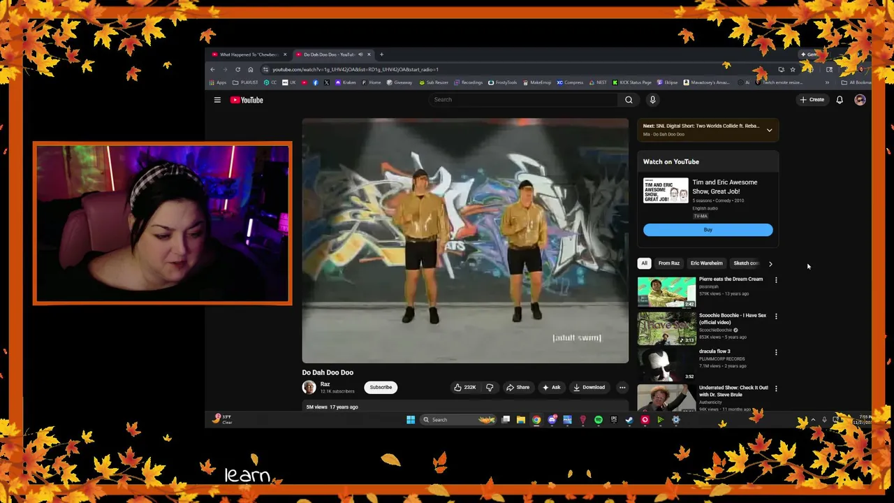894x503 pixels.
Task: Open the All Bookmarks folder
Action: coord(855,82)
